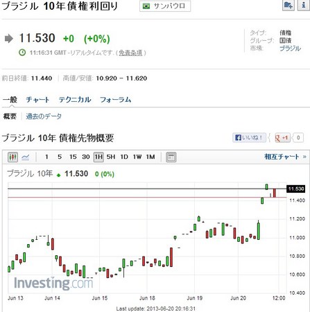Click the 11.530 price marker on chart
This screenshot has width=310, height=312.
tap(295, 189)
